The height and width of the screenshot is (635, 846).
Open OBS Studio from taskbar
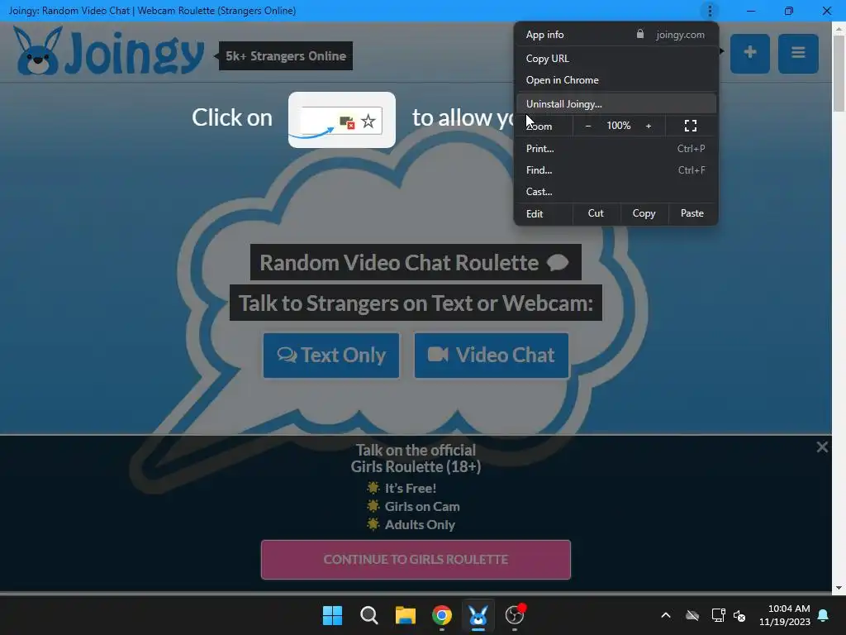tap(515, 615)
